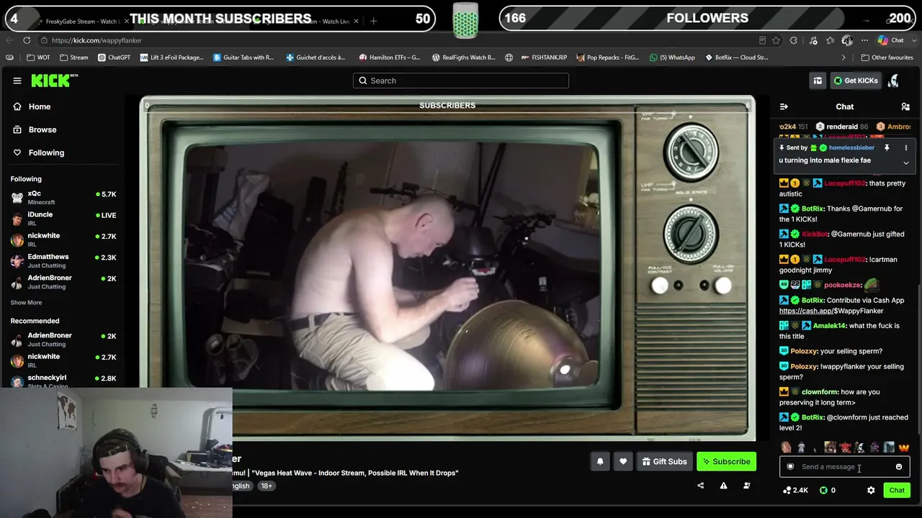Reload the browser page
The image size is (922, 518).
point(27,40)
